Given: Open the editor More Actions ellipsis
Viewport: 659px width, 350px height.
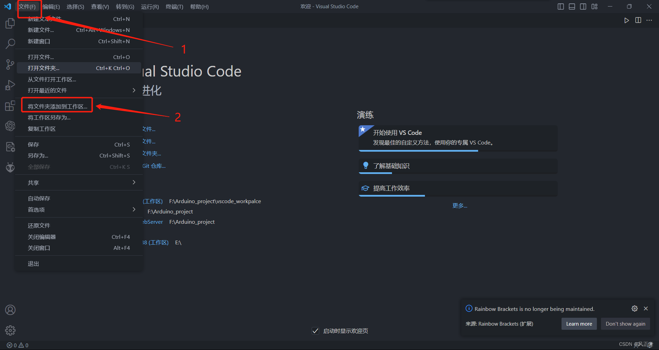Looking at the screenshot, I should (x=649, y=20).
